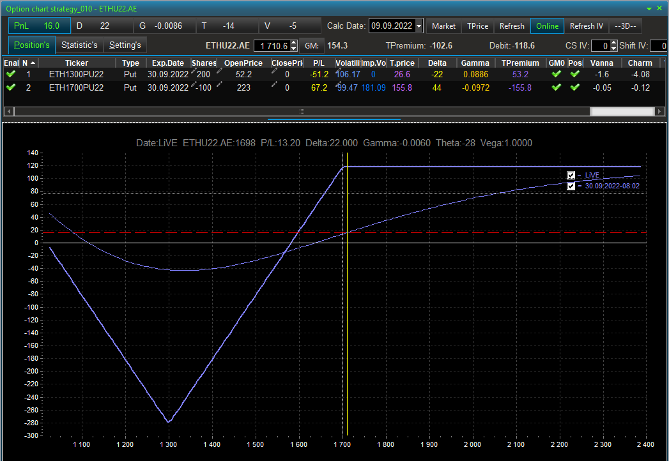The height and width of the screenshot is (461, 669).
Task: Click the Calc Date field 09.09.2022
Action: coord(392,26)
